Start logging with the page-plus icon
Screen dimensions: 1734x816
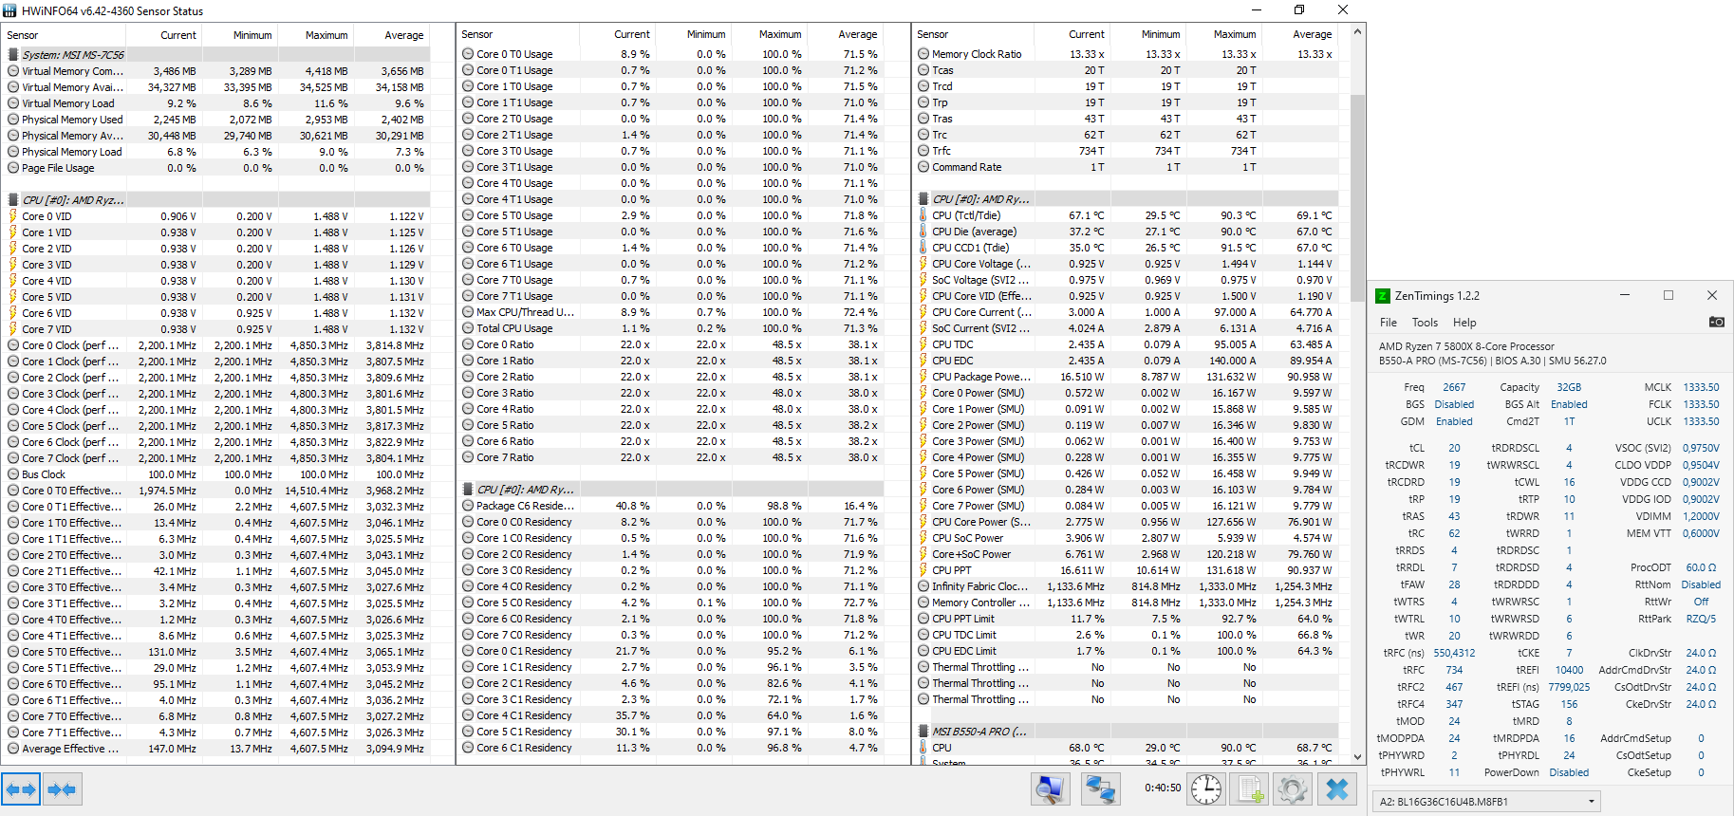coord(1250,789)
